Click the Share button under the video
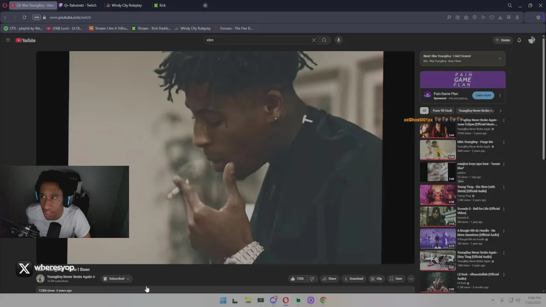546x307 pixels. (x=329, y=279)
